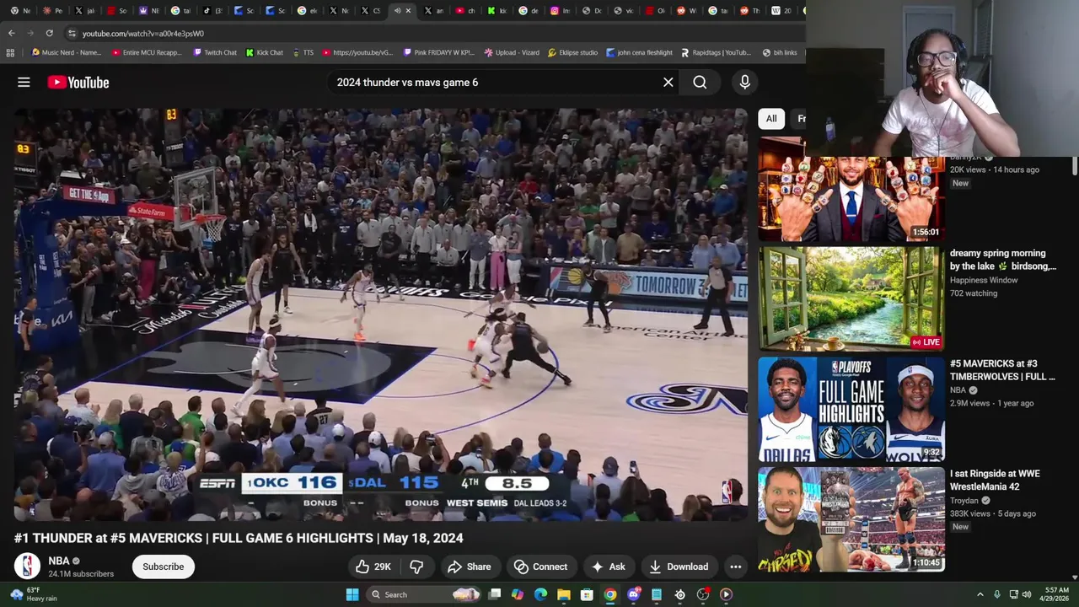The image size is (1079, 607).
Task: Go forward in the browser
Action: click(30, 33)
